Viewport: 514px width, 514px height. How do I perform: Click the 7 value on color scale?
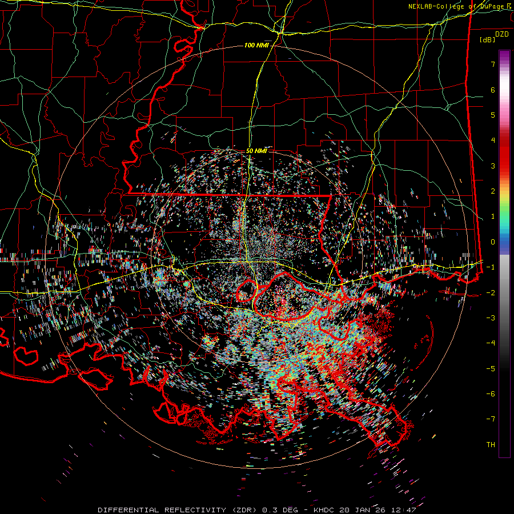493,64
